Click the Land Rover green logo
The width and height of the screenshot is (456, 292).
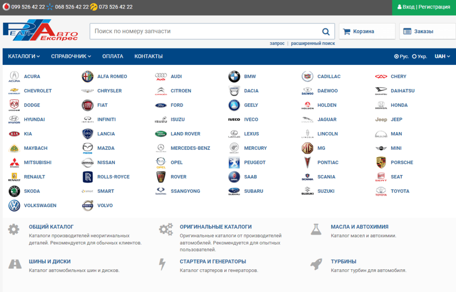161,134
